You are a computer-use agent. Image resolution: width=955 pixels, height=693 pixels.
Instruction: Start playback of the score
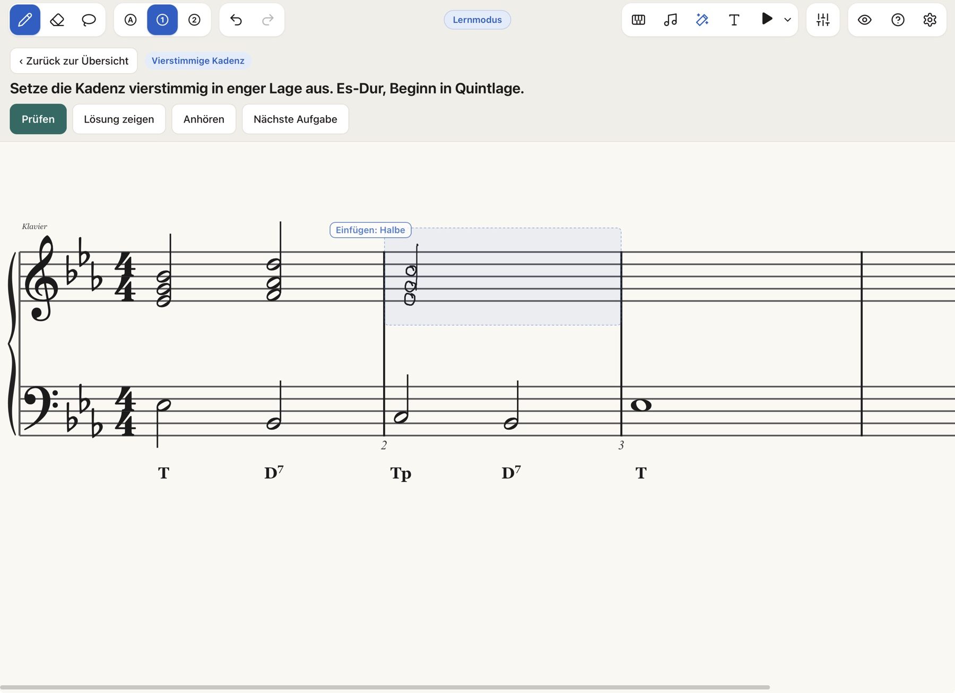point(767,19)
